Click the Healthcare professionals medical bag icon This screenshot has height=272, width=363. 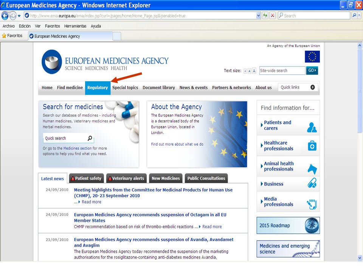(312, 146)
